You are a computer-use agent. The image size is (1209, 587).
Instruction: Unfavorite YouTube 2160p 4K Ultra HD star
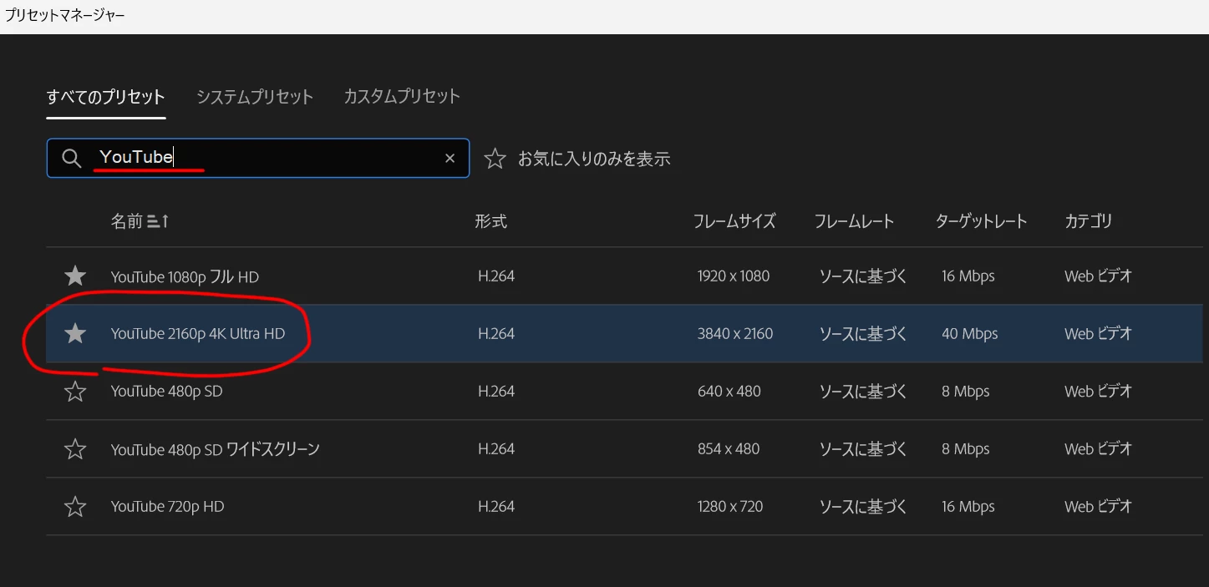coord(75,333)
